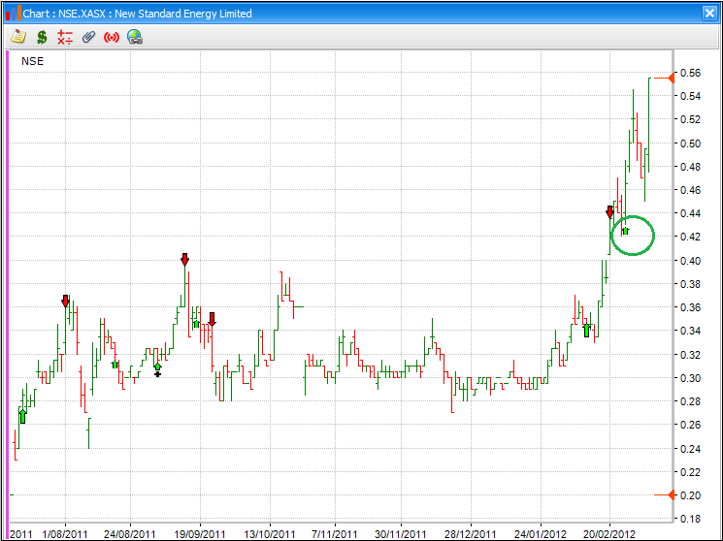Click the 0.32 price axis label
The width and height of the screenshot is (723, 541).
(x=690, y=355)
